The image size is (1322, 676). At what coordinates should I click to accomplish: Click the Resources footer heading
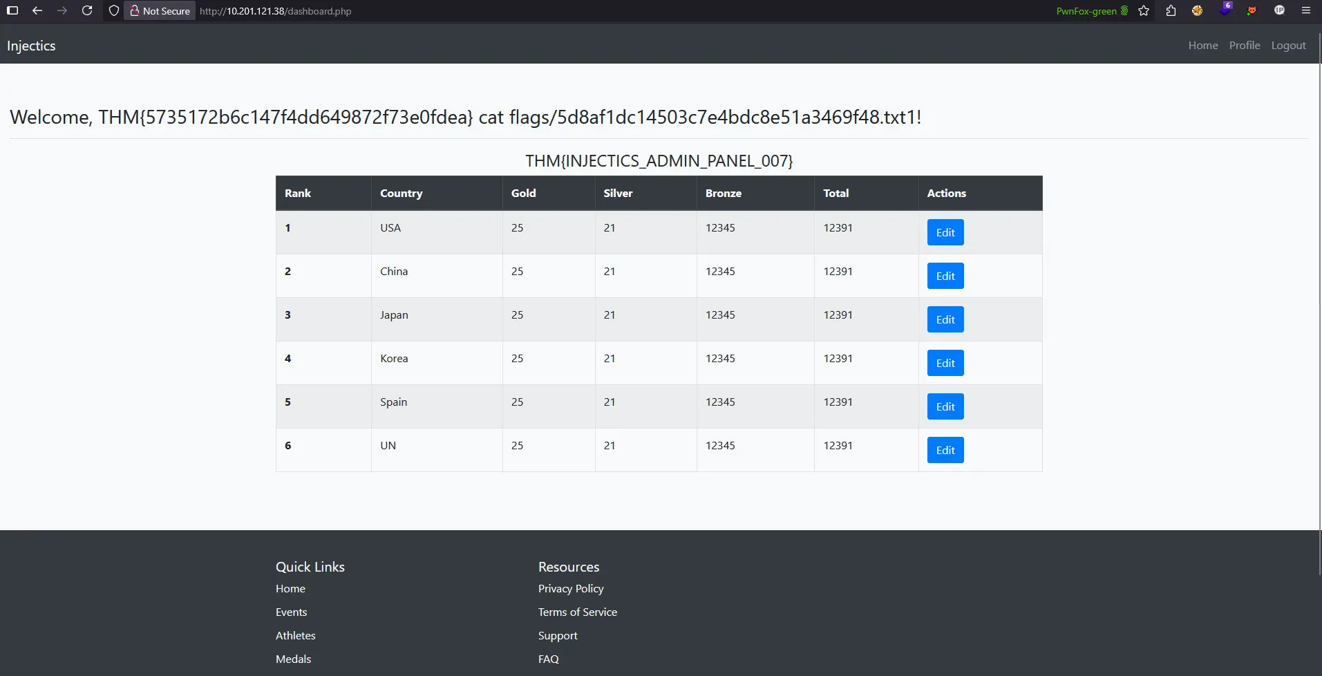point(569,567)
